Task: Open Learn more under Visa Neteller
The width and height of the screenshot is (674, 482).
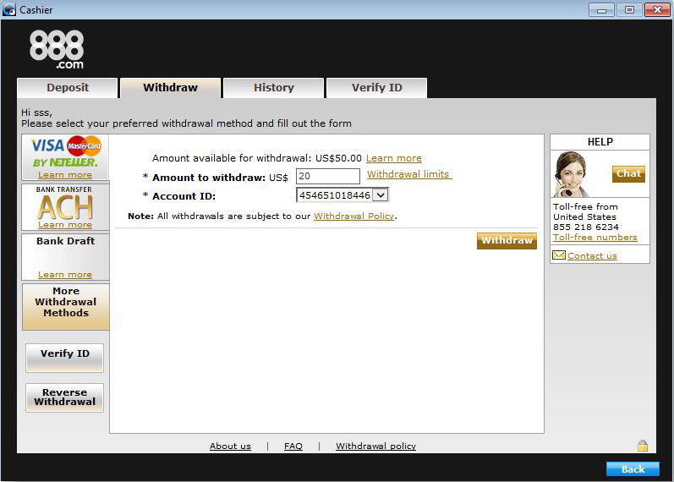Action: [x=65, y=175]
